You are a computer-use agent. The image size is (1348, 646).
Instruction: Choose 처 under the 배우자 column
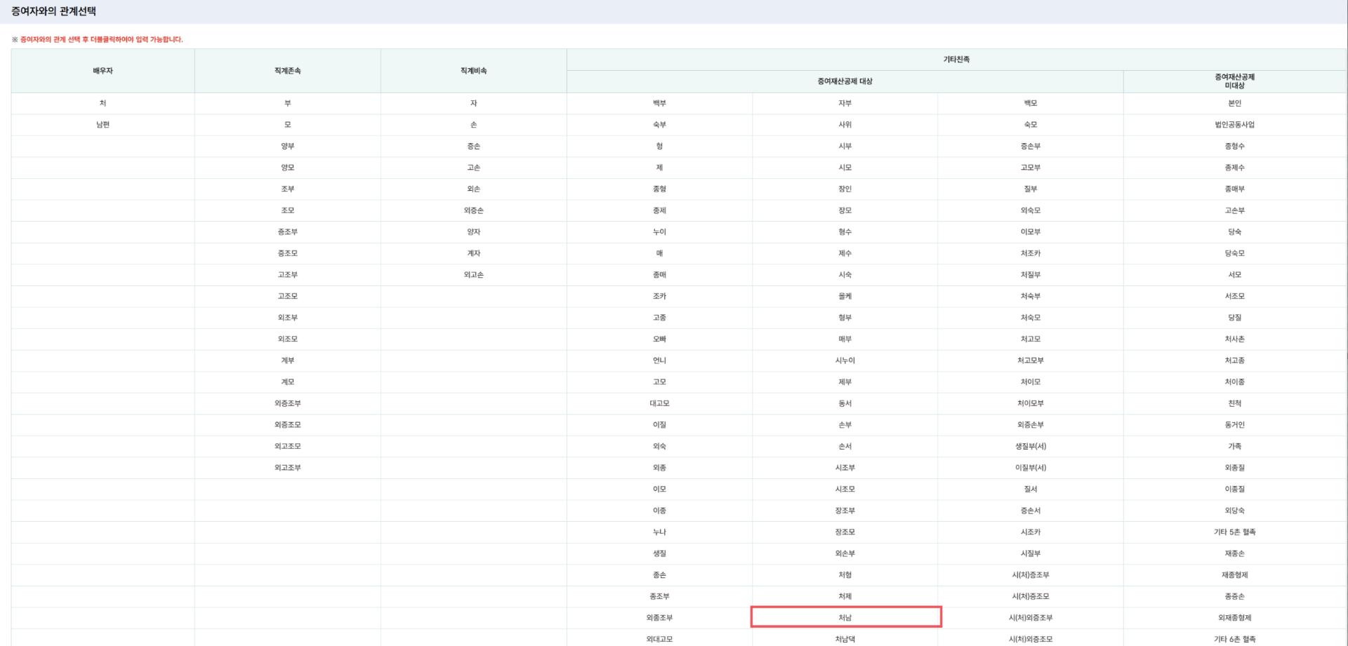tap(103, 103)
